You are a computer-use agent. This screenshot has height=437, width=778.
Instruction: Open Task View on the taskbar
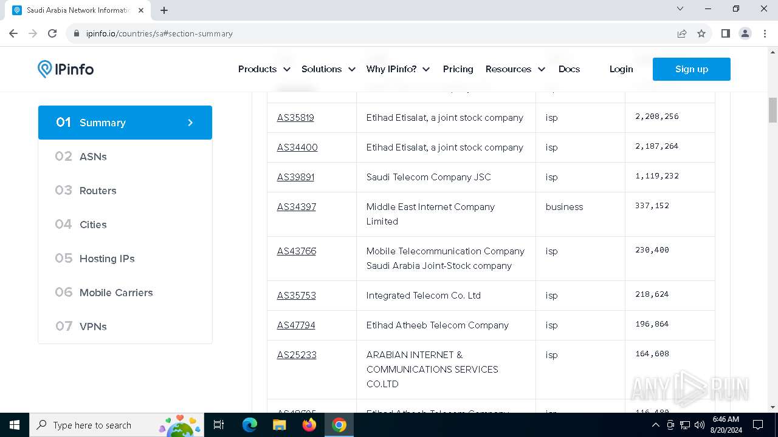219,425
